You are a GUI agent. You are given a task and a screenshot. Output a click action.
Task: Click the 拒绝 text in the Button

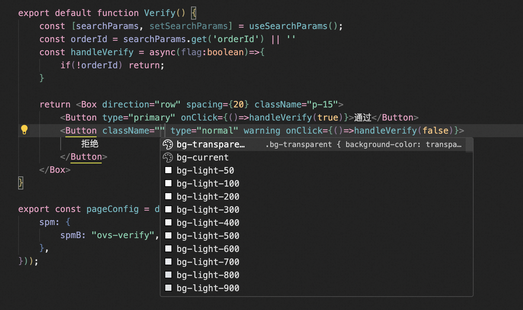[x=90, y=144]
